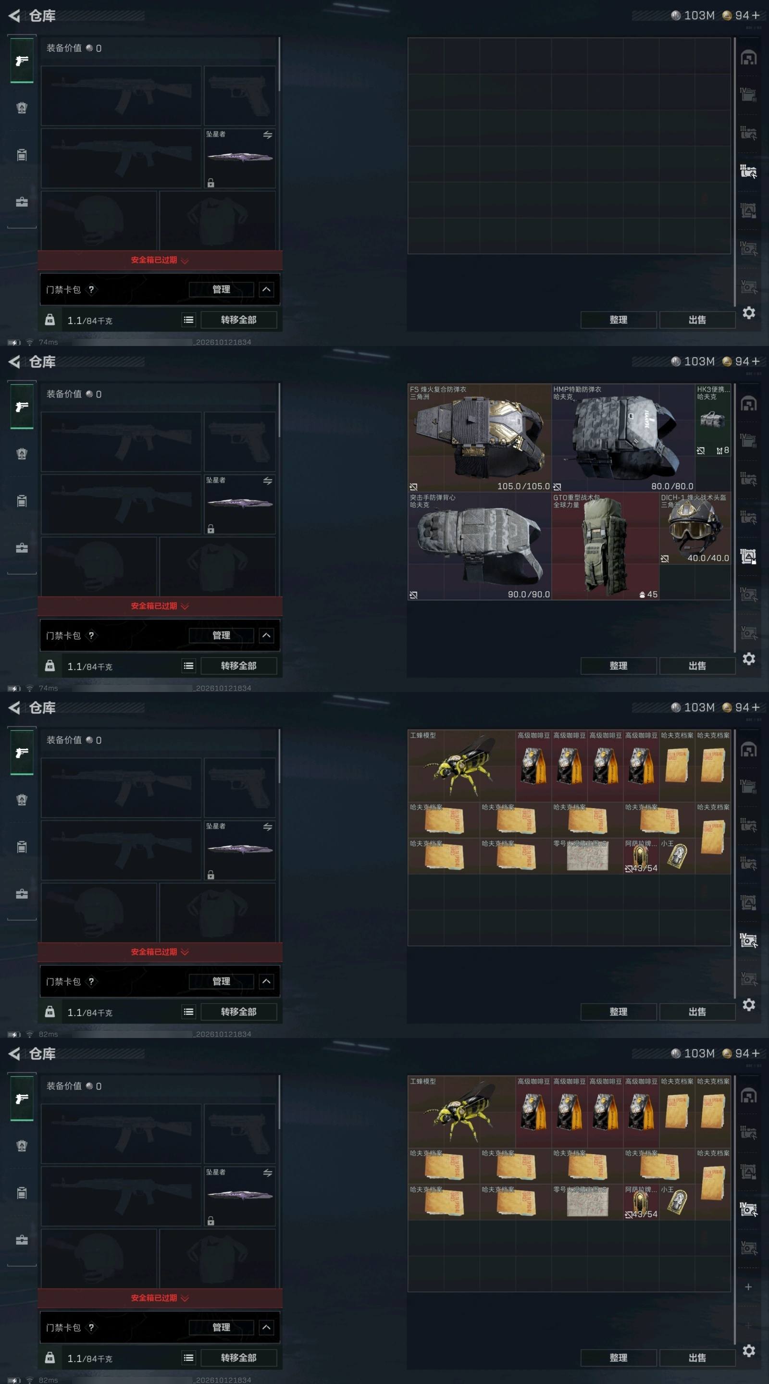Select the FS 烽火复合防弹衣 armor item
Screen dimensions: 769x1384
tap(479, 438)
